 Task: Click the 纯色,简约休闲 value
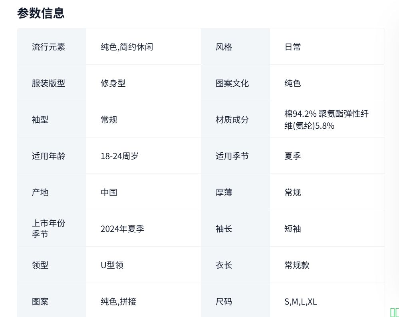click(x=127, y=47)
